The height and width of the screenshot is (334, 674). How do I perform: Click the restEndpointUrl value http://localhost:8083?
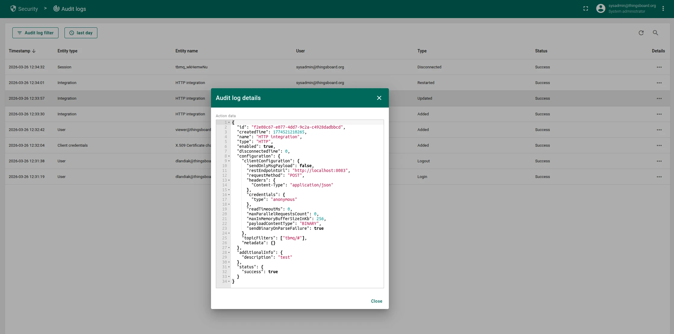320,170
